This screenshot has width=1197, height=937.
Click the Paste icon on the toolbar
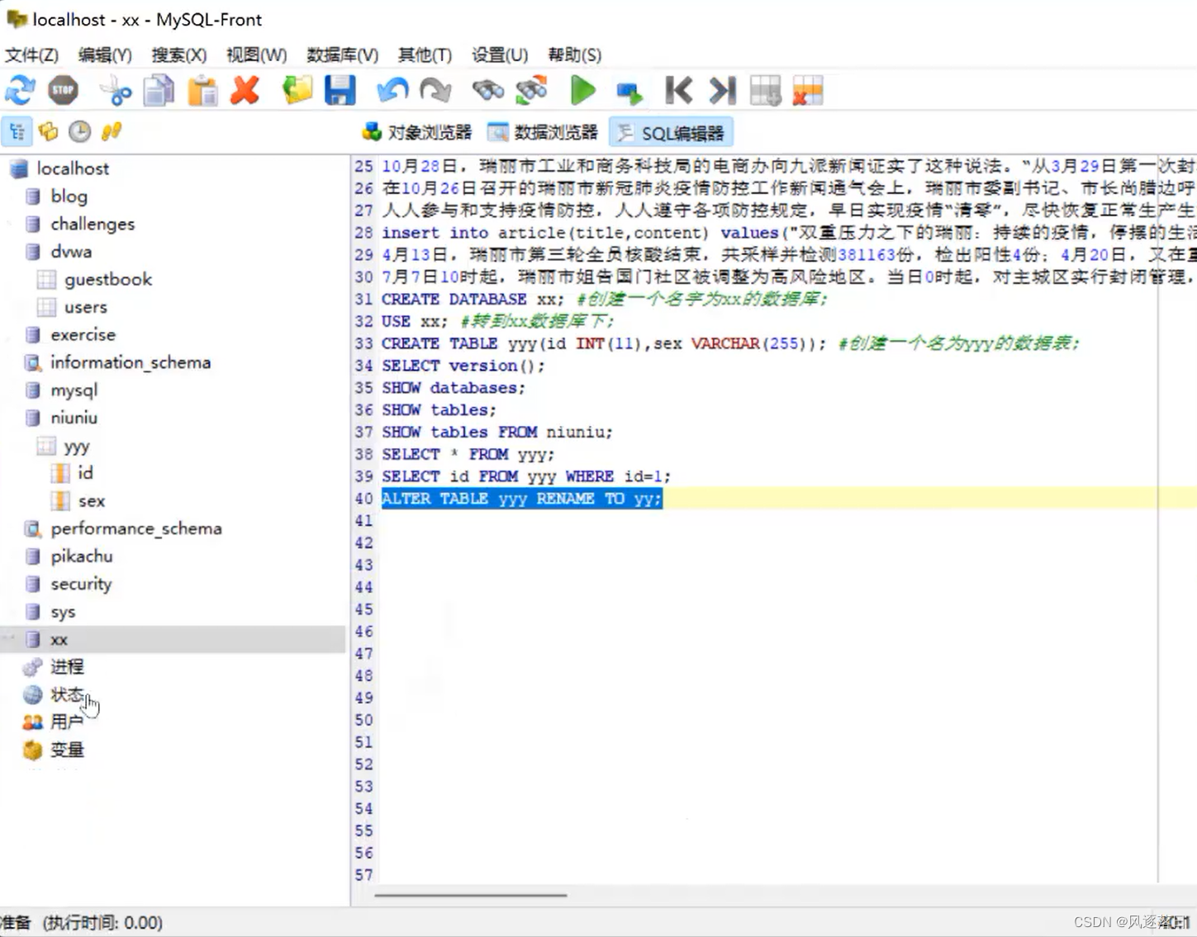[202, 91]
